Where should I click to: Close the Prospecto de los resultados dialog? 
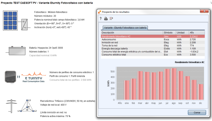point(204,11)
